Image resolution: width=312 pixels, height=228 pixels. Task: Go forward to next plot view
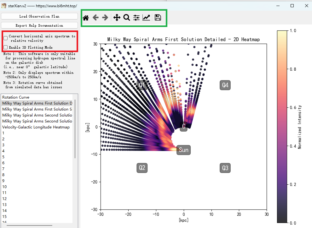(105, 18)
